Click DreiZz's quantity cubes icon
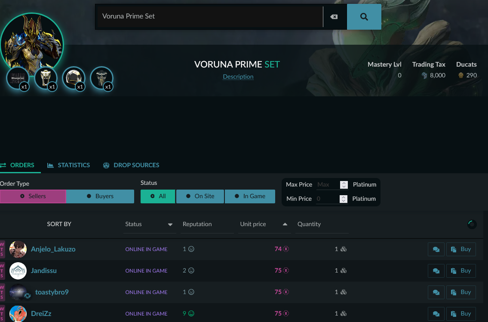Image resolution: width=488 pixels, height=322 pixels. pyautogui.click(x=344, y=313)
